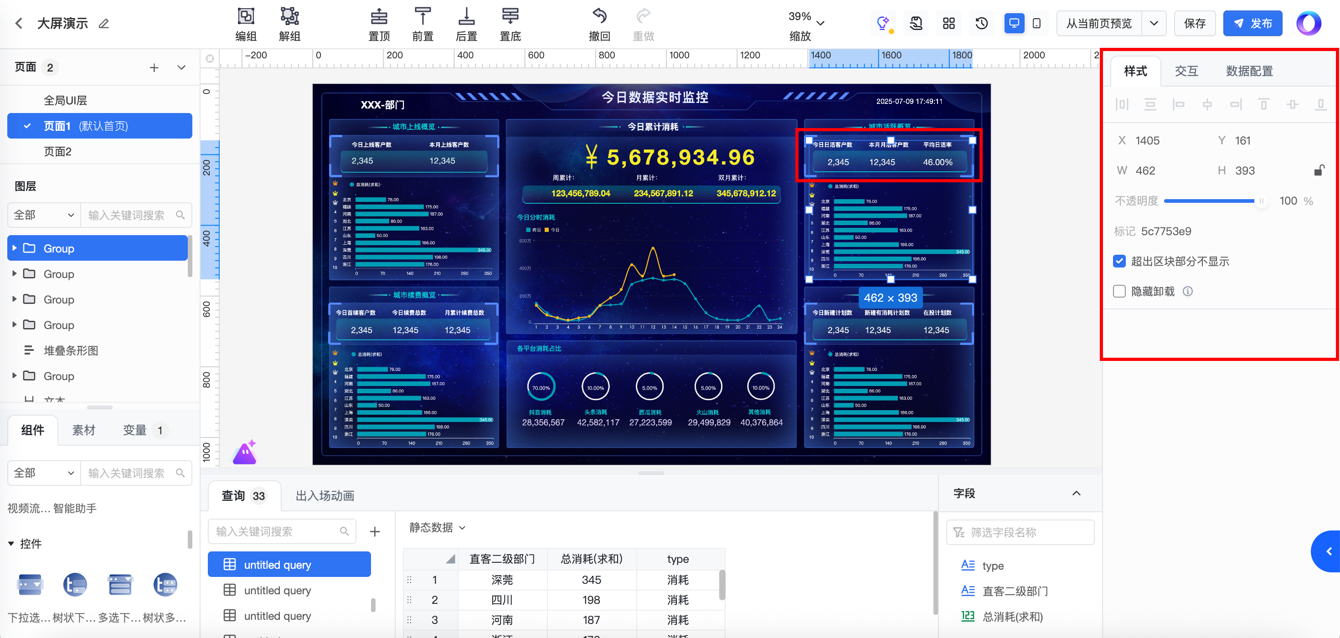Screen dimensions: 1340x638
Task: Click the 解组 ungroup icon
Action: 289,16
